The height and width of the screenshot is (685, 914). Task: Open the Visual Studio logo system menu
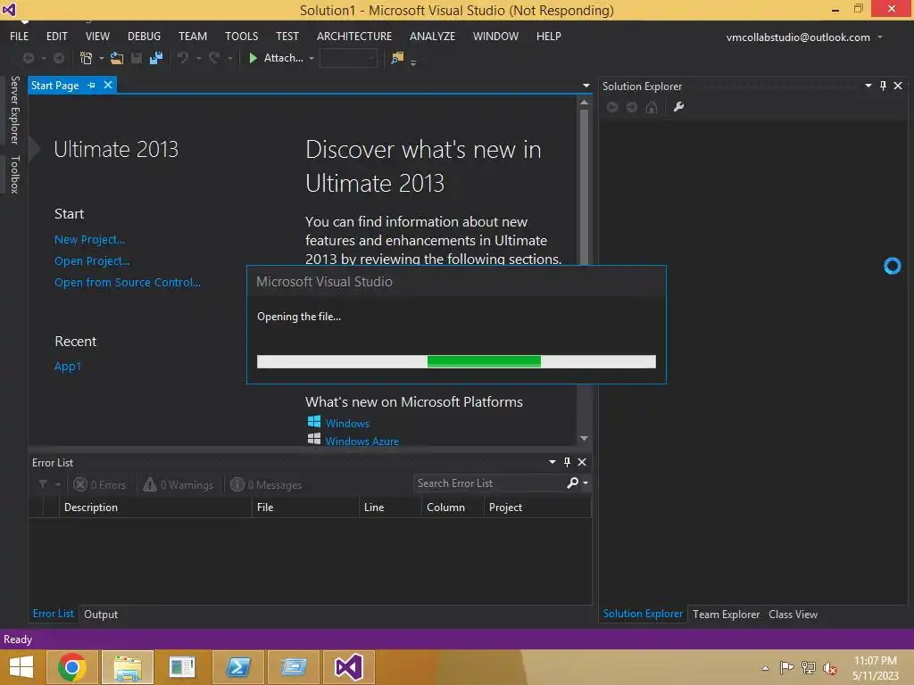(x=9, y=9)
